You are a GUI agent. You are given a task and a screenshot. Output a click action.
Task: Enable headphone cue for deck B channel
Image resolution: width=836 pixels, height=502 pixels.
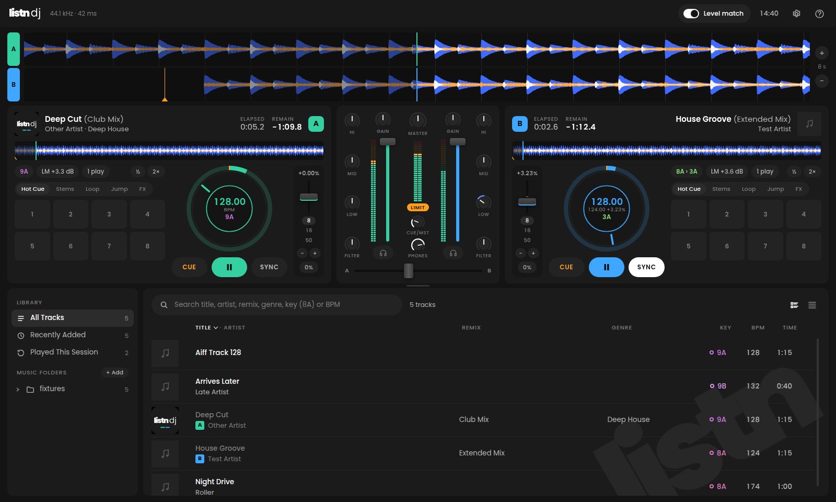coord(453,253)
